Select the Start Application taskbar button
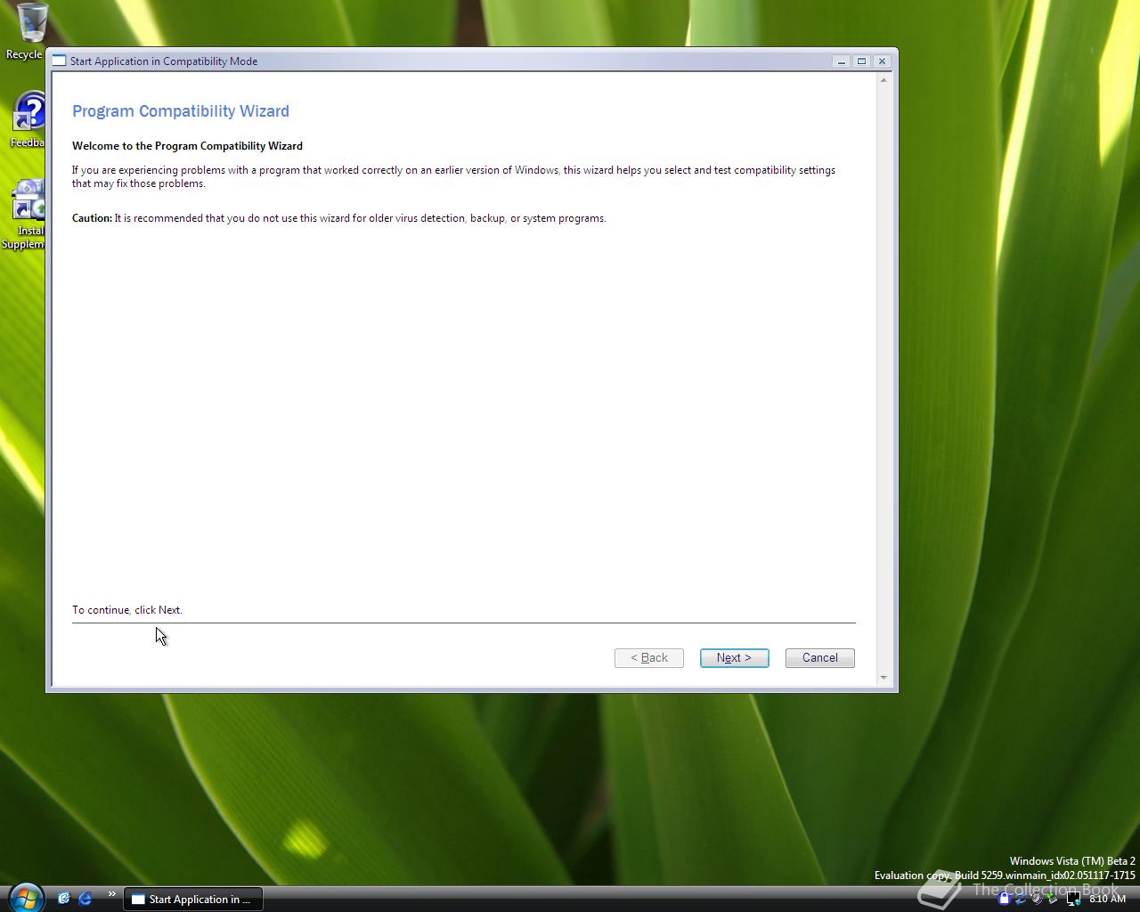This screenshot has height=912, width=1140. click(192, 899)
